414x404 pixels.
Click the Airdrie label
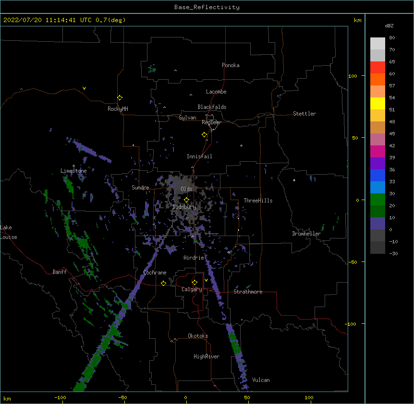tap(194, 258)
